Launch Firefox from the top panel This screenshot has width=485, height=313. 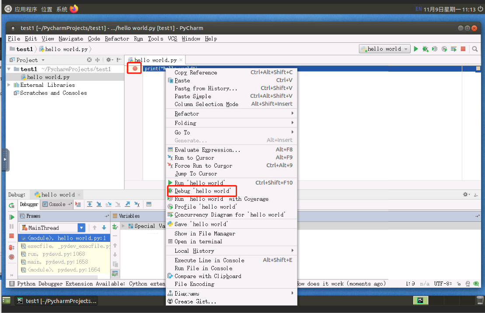74,9
